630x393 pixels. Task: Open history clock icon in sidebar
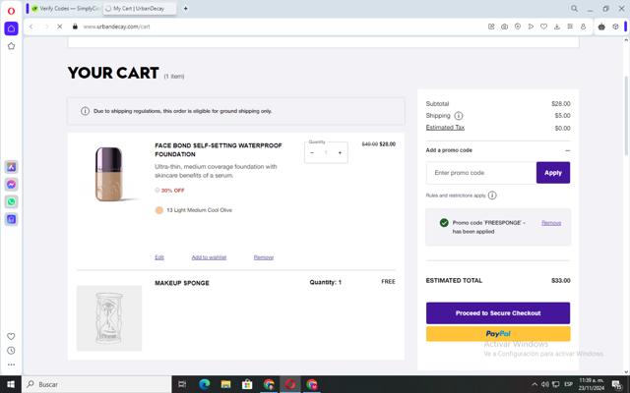[11, 351]
